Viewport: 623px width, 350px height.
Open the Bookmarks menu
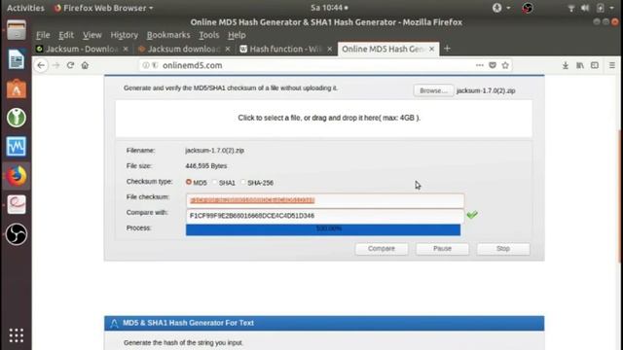(x=168, y=35)
